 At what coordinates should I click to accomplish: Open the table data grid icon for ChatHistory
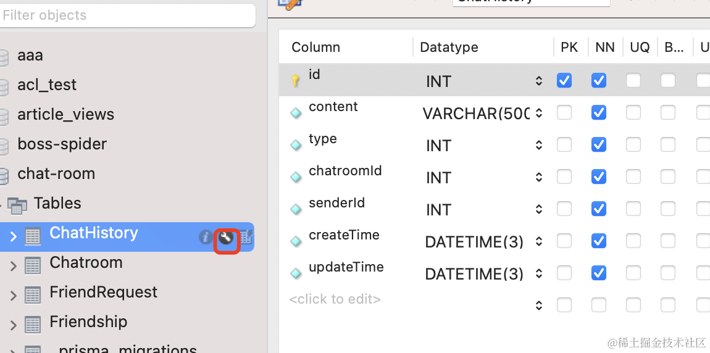coord(246,238)
